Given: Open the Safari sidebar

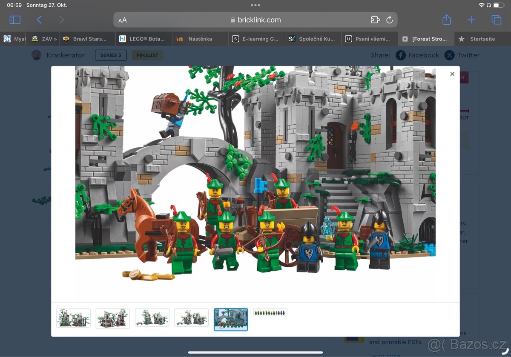Looking at the screenshot, I should [14, 20].
